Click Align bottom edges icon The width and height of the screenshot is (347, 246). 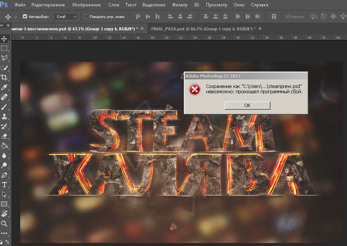[157, 16]
